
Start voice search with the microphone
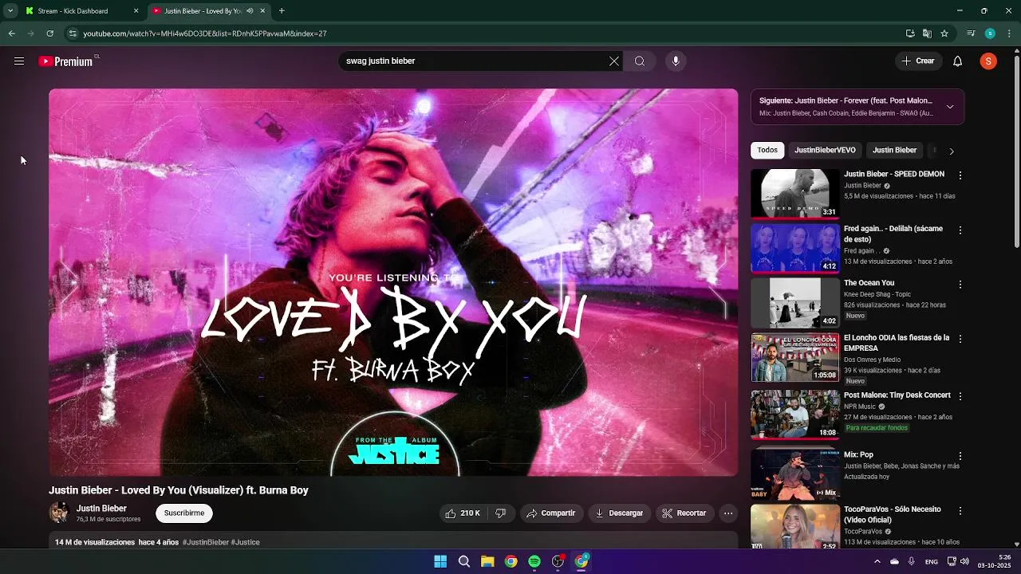coord(676,61)
